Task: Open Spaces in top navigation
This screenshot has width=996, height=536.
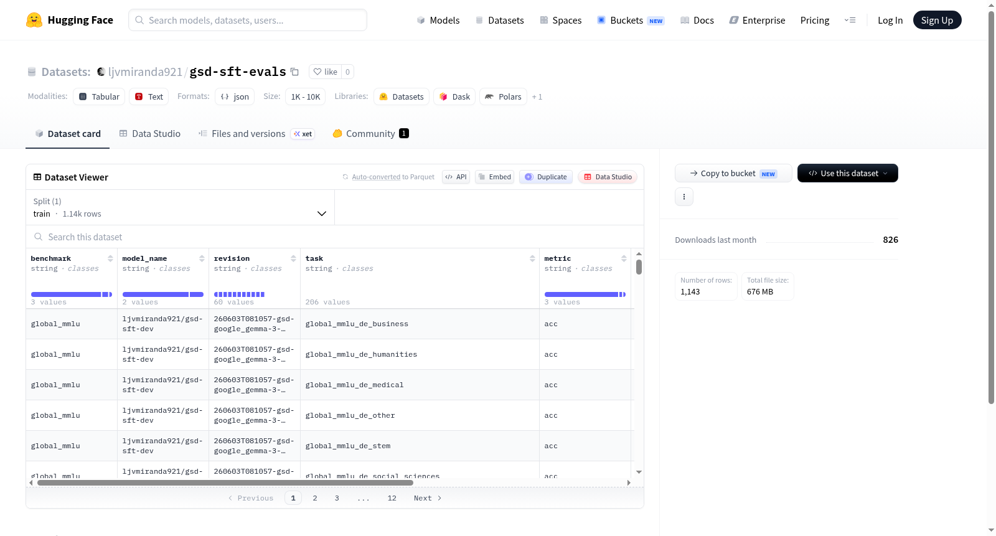Action: pos(560,21)
